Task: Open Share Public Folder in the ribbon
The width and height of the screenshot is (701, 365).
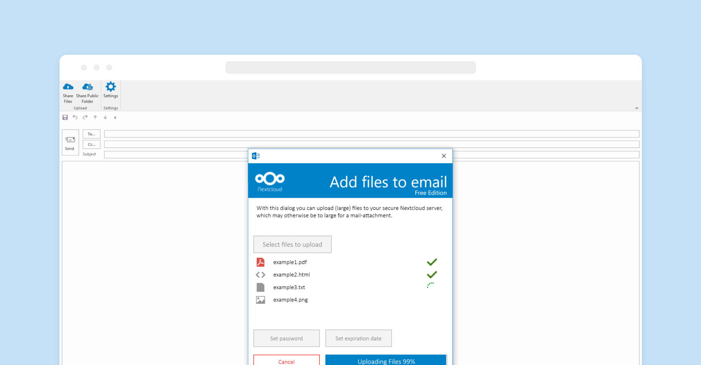Action: point(87,93)
